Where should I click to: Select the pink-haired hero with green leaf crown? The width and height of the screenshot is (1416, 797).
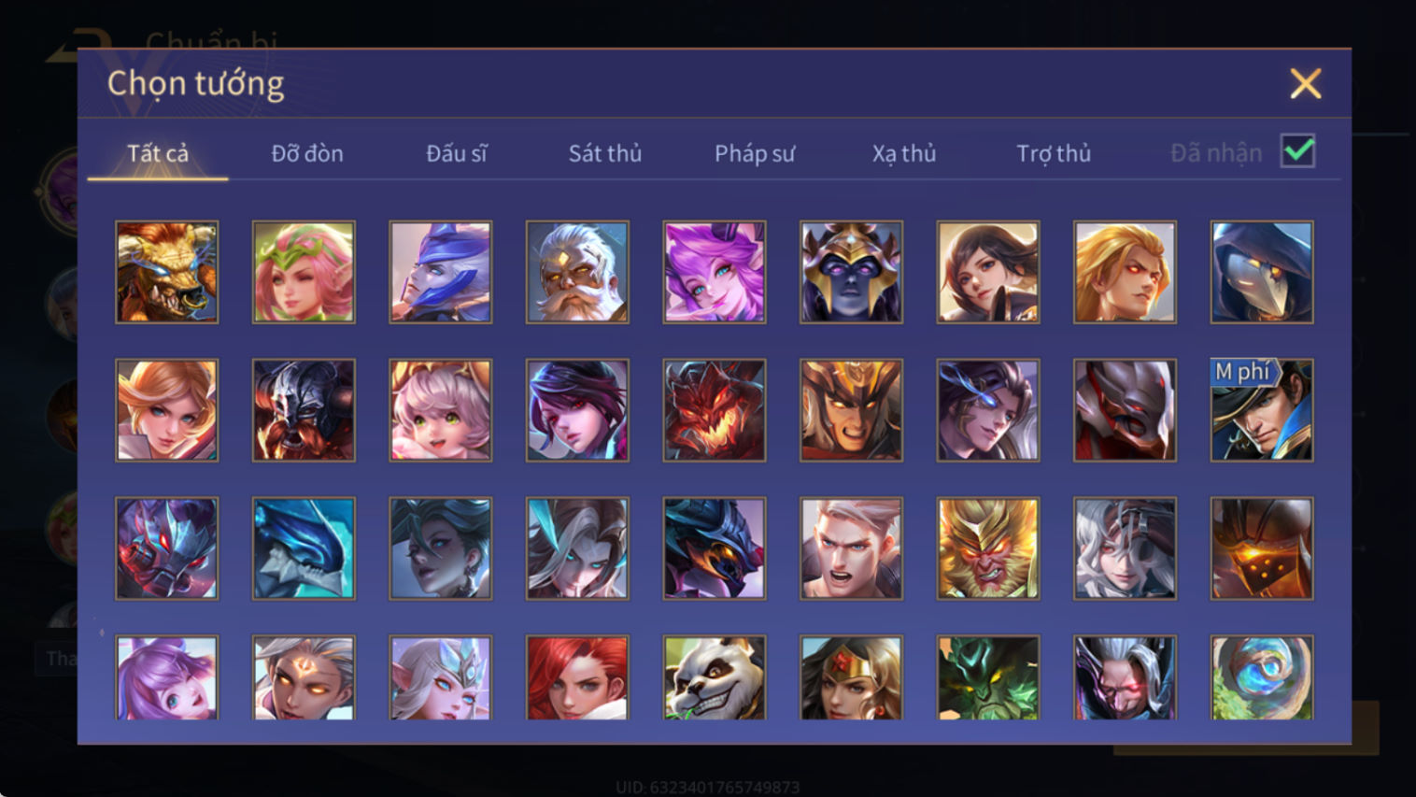click(304, 272)
